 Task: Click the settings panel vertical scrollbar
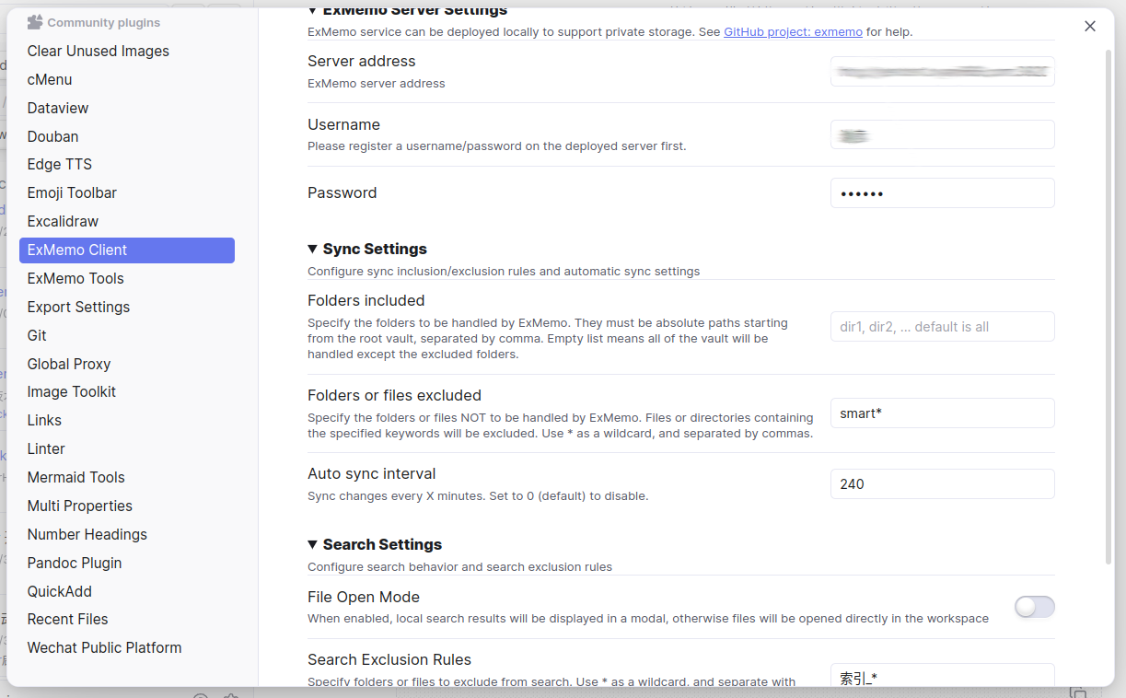click(1109, 307)
